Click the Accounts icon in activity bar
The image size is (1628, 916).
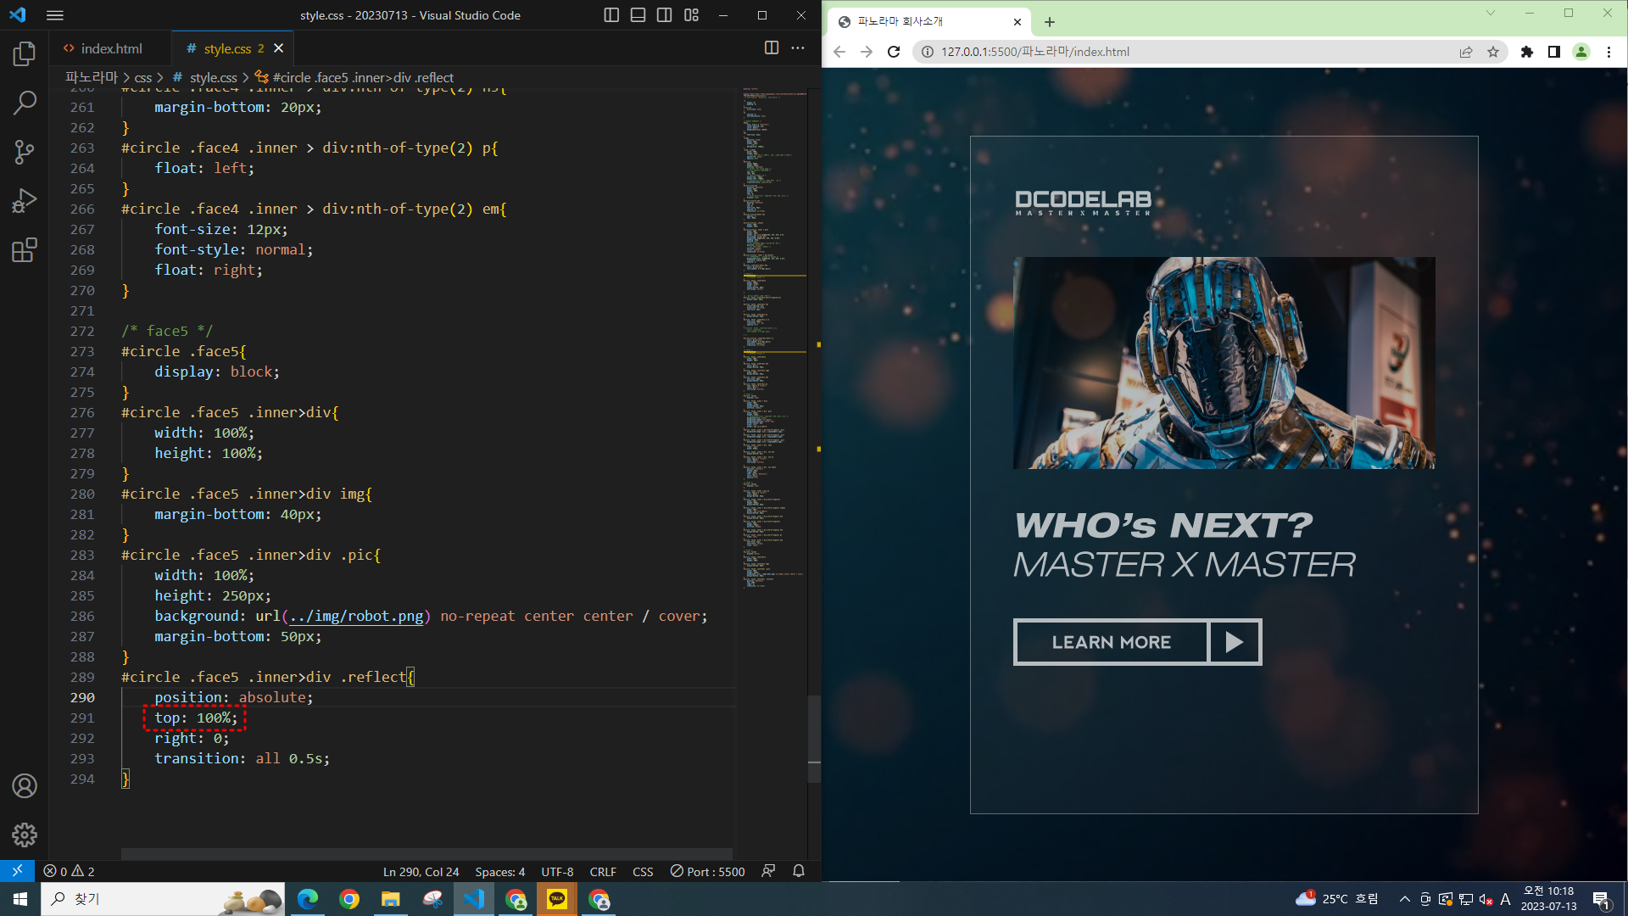pyautogui.click(x=25, y=785)
